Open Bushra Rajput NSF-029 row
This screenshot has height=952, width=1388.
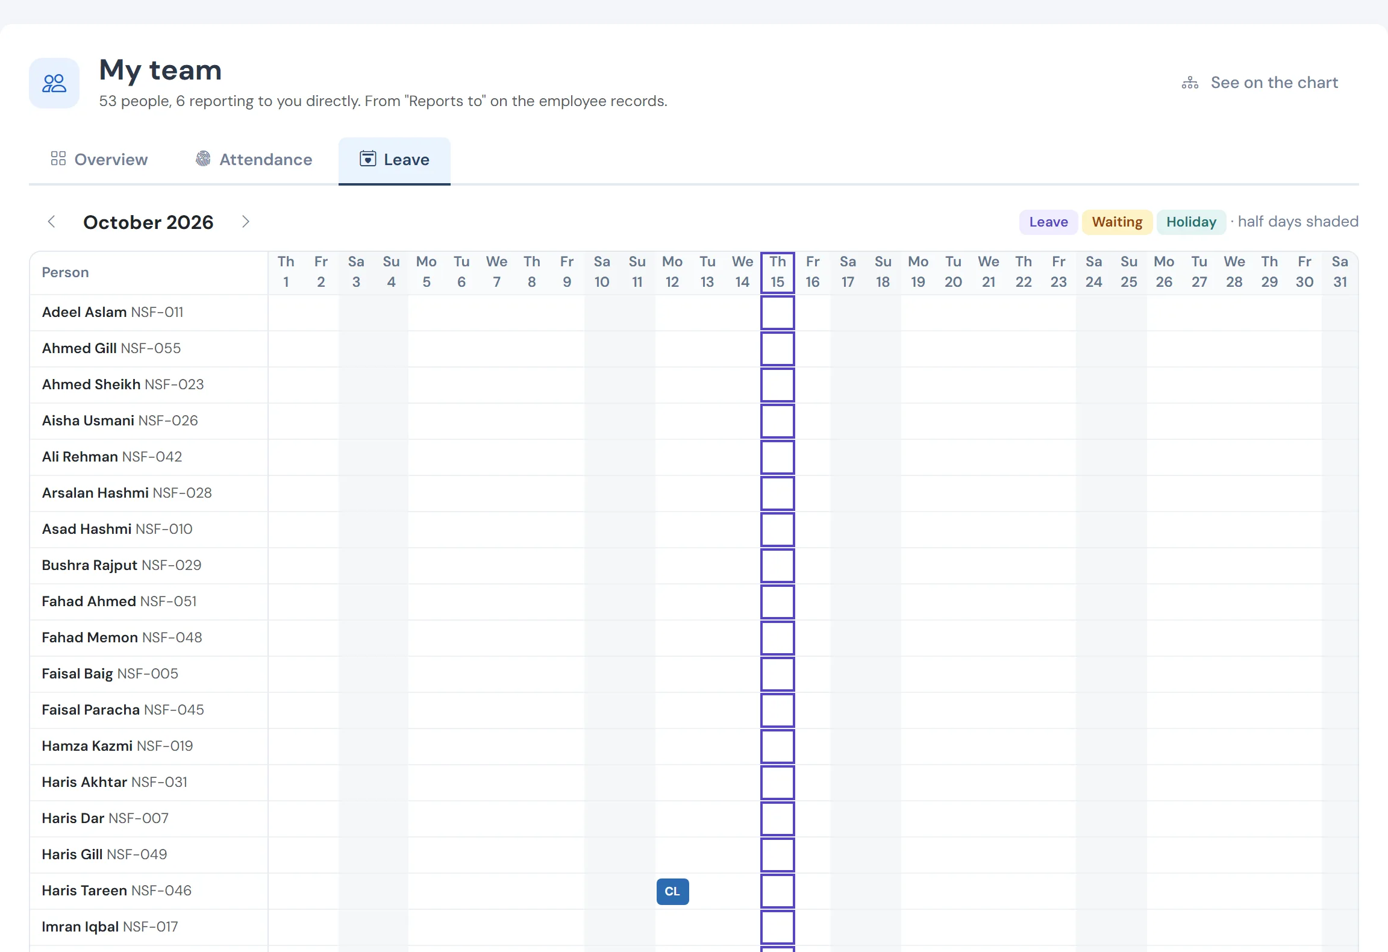pos(694,566)
